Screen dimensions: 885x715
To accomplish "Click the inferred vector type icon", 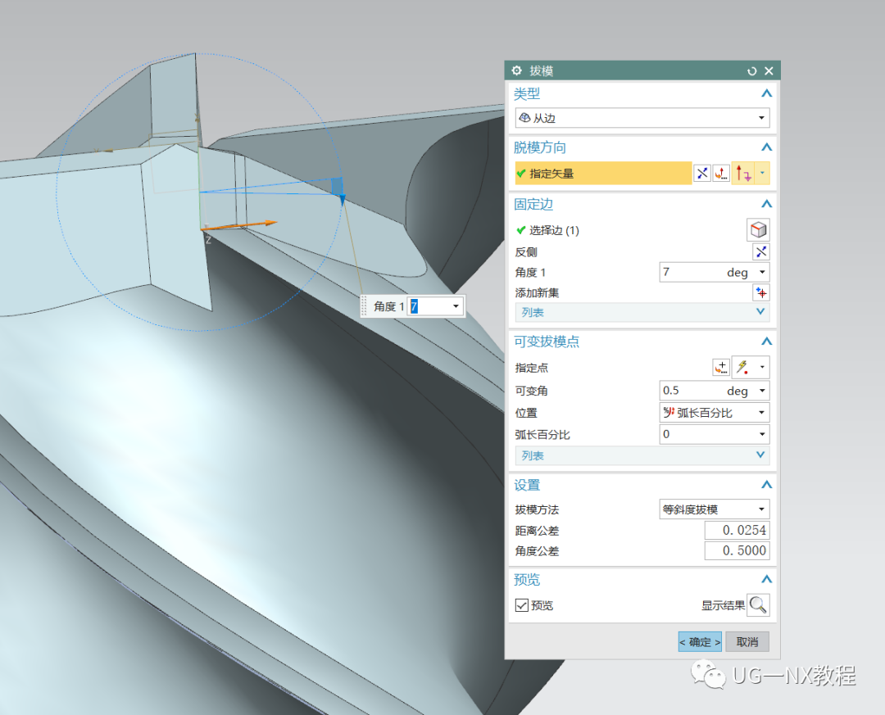I will [x=744, y=174].
